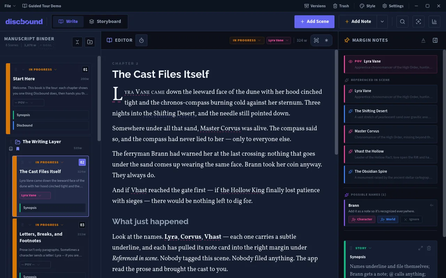Image resolution: width=446 pixels, height=278 pixels.
Task: Ignore the possible name Brann
Action: [411, 219]
